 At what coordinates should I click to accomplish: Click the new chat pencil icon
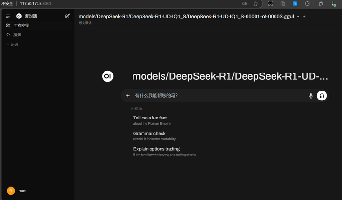[x=67, y=16]
